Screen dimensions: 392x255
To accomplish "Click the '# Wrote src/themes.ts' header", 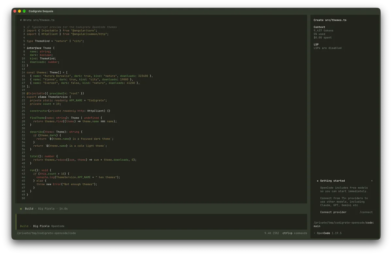I will pyautogui.click(x=37, y=20).
